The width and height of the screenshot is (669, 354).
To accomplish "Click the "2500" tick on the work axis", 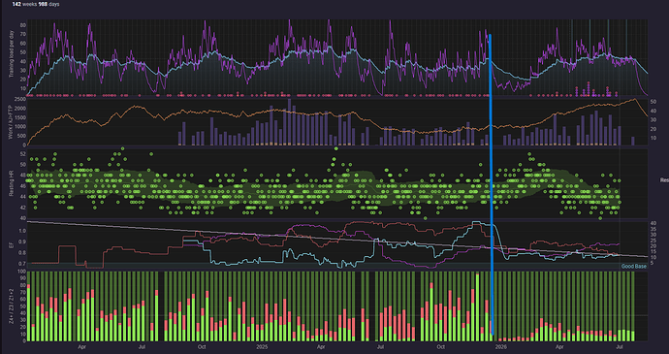I will 20,100.
